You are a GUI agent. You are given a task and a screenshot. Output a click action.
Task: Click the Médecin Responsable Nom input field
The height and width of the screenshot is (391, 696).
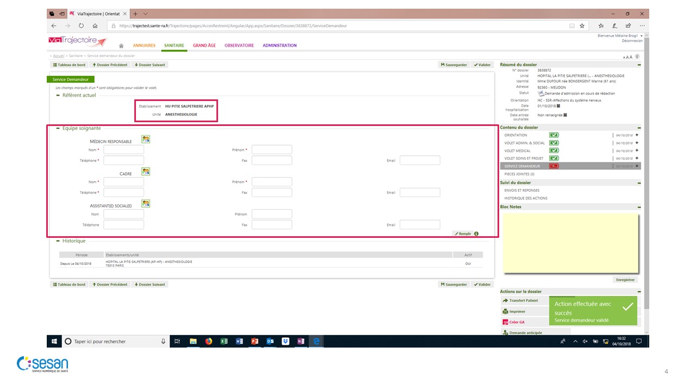coord(124,150)
